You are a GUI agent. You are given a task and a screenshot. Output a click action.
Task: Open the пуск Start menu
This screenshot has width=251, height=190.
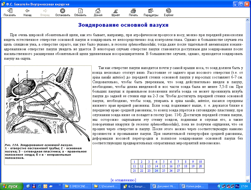tap(11, 186)
